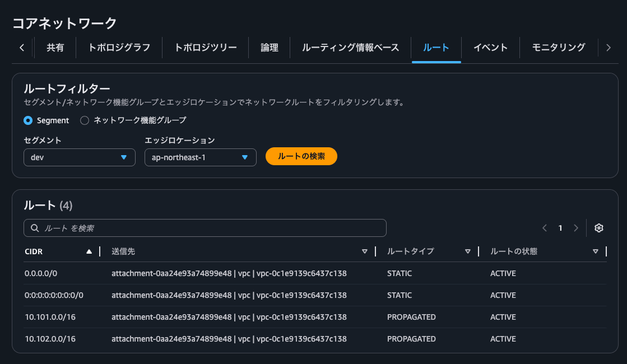Go to previous page of routes
Image resolution: width=627 pixels, height=364 pixels.
(545, 228)
